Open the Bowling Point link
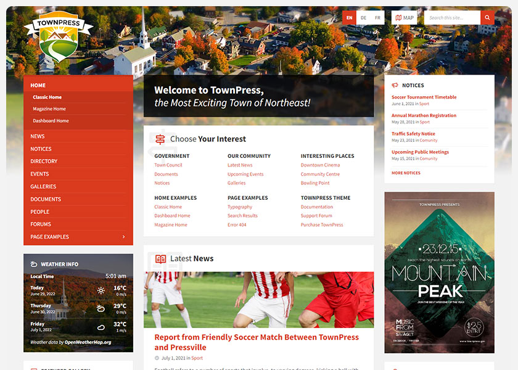This screenshot has height=370, width=518. pyautogui.click(x=315, y=183)
